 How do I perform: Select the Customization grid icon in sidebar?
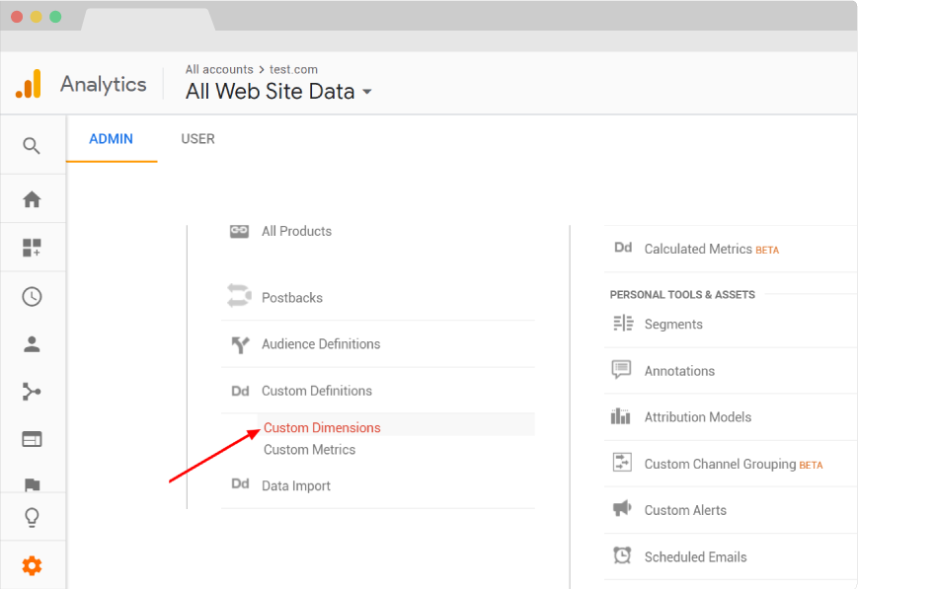click(x=33, y=247)
